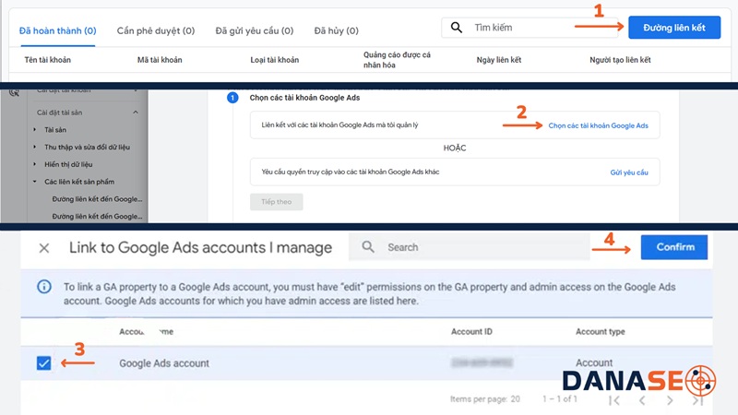Click Quảng cáo được cá nhân hóa header
The height and width of the screenshot is (415, 738).
397,60
